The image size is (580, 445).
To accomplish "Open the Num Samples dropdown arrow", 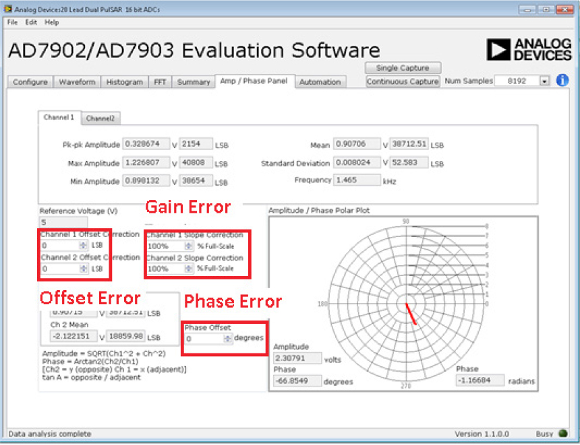I will (544, 81).
